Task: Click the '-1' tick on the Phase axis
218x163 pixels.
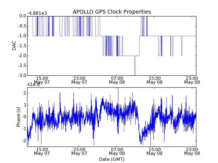Action: 24,129
